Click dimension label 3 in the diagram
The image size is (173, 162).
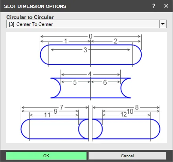(x=85, y=50)
